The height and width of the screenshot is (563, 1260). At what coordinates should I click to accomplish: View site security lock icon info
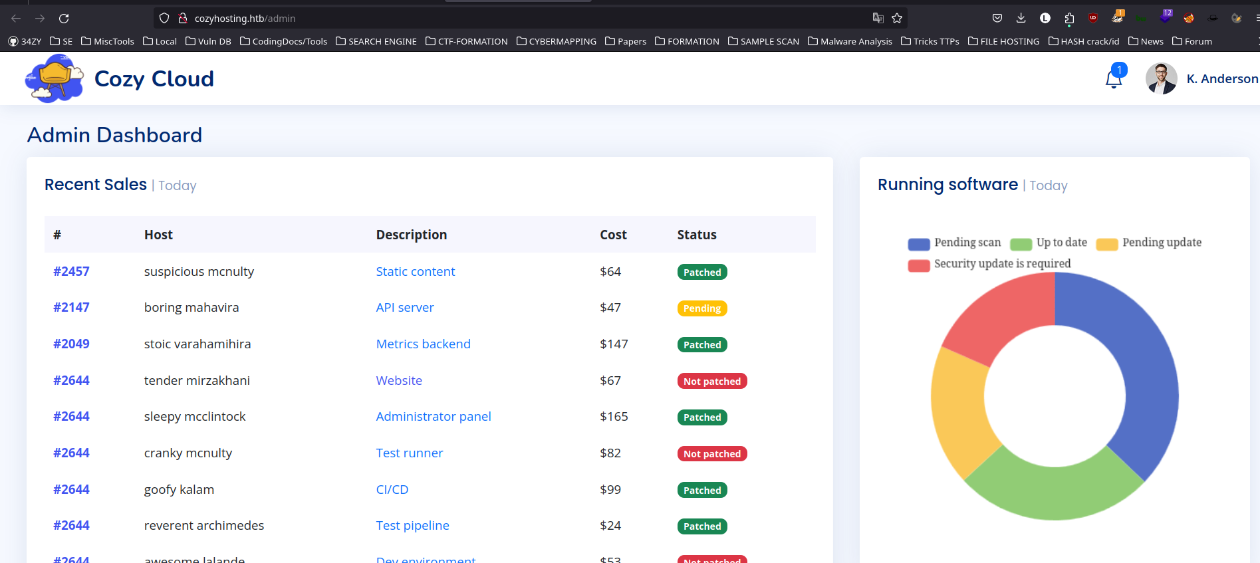(183, 19)
